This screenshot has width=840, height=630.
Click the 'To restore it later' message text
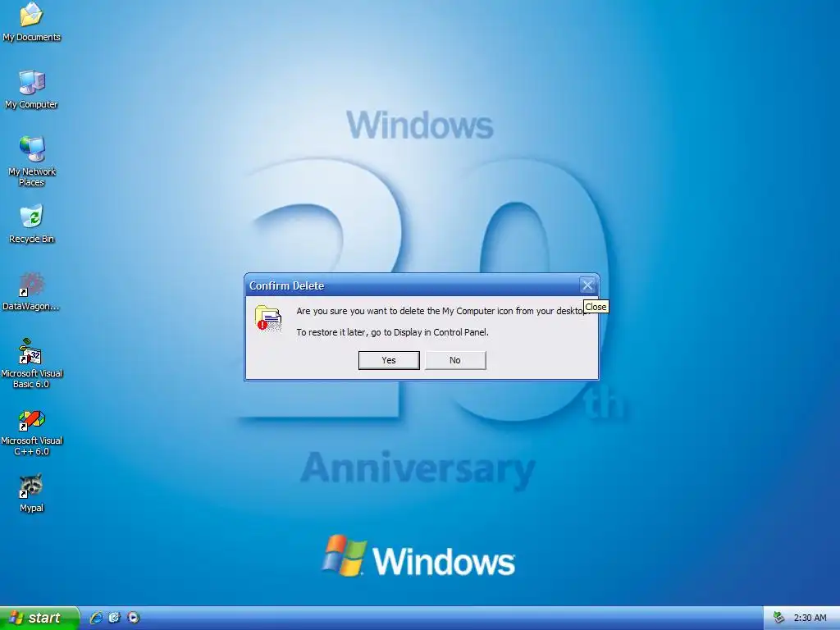(x=393, y=332)
